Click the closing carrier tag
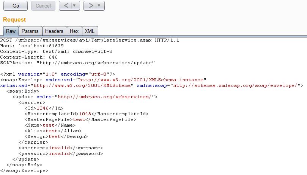This screenshot has width=307, height=175. pos(33,142)
